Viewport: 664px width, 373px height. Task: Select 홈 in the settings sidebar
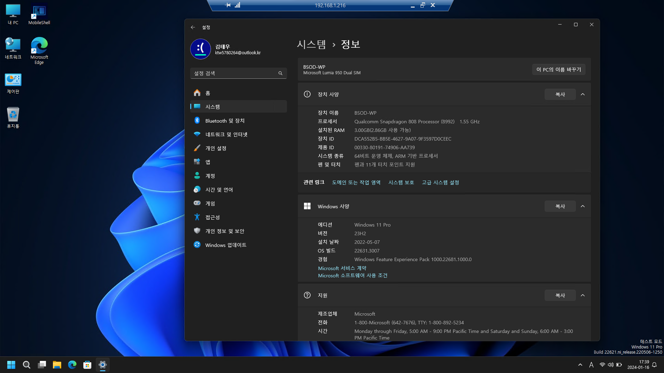[x=207, y=93]
